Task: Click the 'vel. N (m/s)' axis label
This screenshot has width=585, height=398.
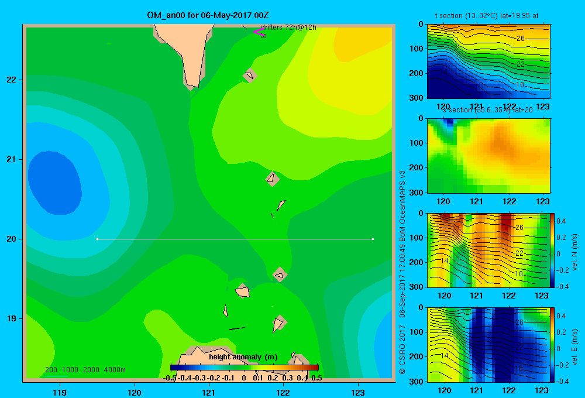Action: (575, 252)
